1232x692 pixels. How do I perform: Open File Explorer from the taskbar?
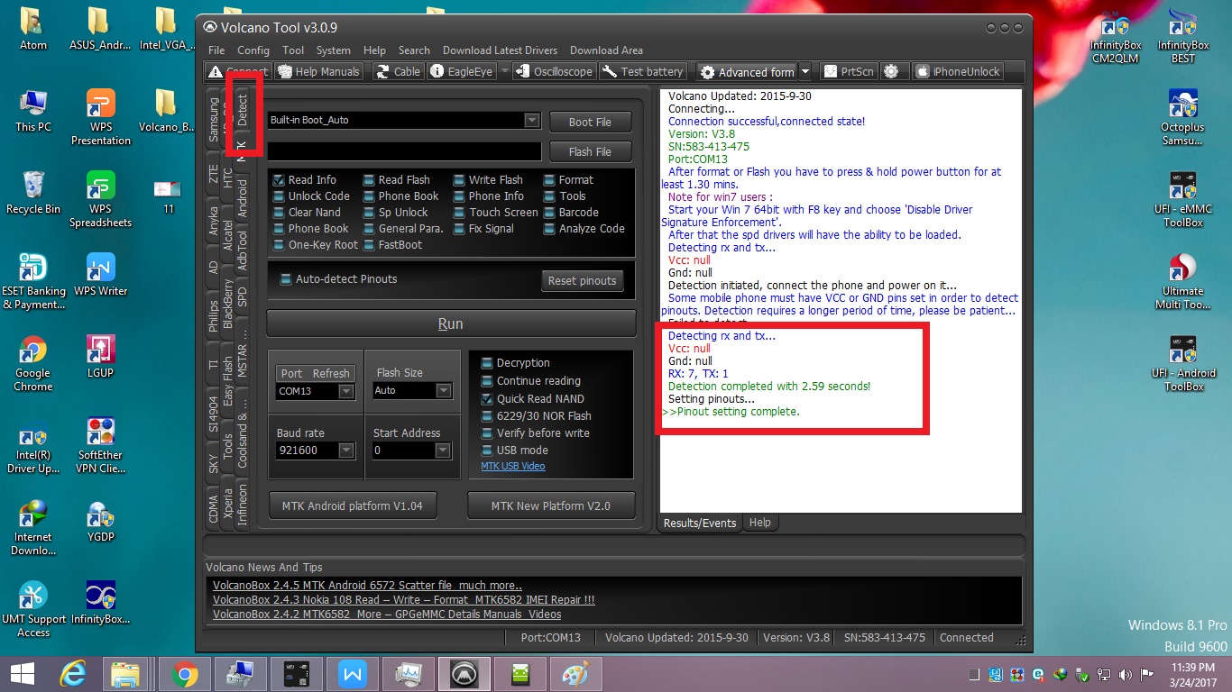click(126, 673)
